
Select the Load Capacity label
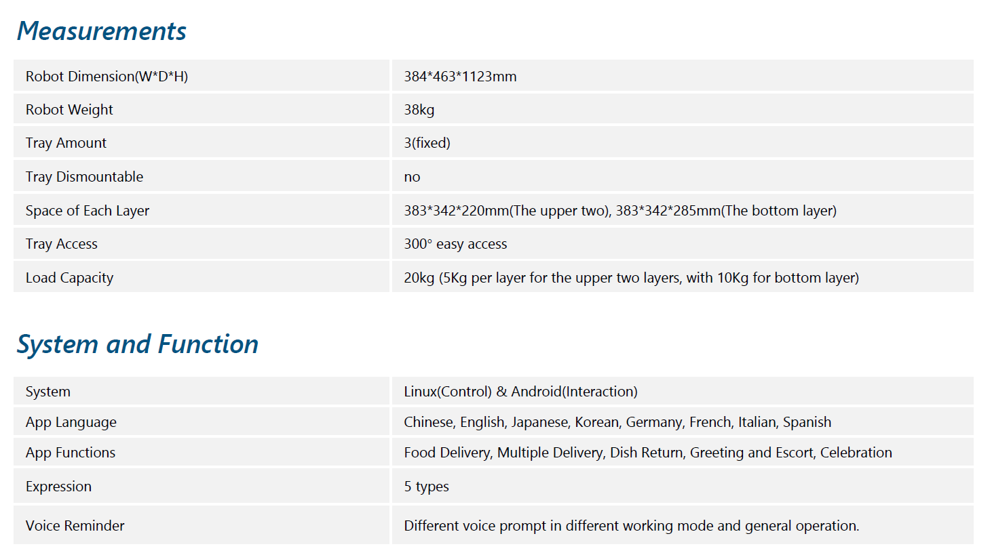pos(69,278)
